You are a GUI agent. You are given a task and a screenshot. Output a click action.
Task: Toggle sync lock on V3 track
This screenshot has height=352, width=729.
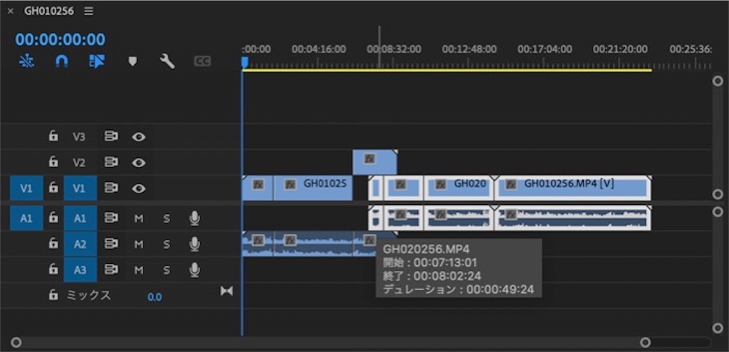coord(110,137)
